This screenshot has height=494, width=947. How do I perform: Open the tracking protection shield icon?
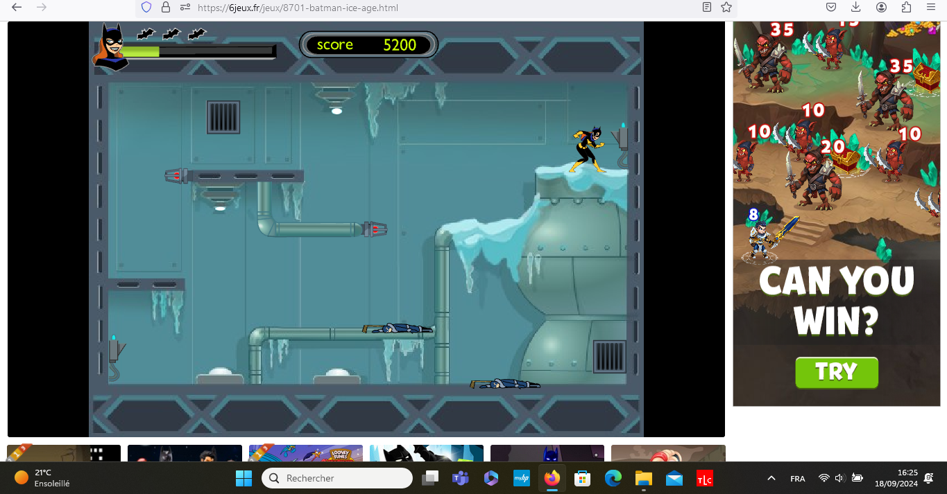tap(146, 8)
